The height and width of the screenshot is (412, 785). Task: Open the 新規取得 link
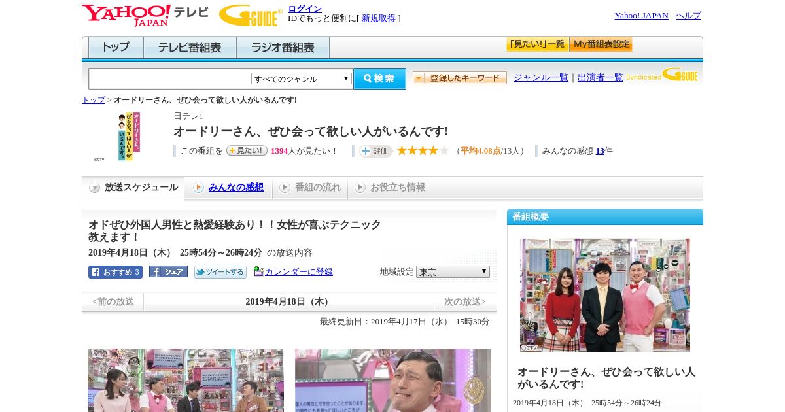(x=379, y=18)
